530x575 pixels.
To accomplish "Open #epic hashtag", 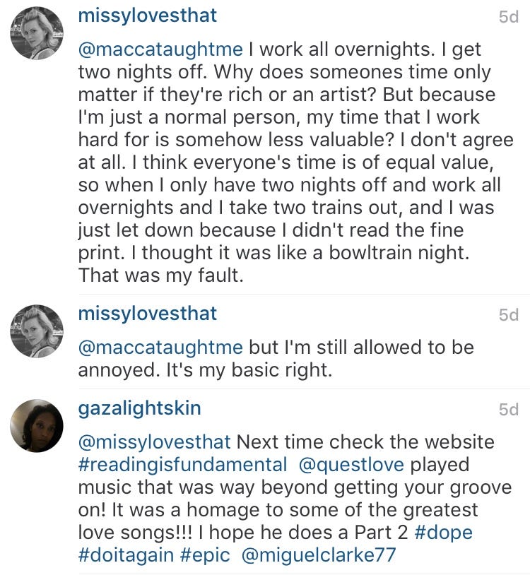I will click(x=205, y=557).
